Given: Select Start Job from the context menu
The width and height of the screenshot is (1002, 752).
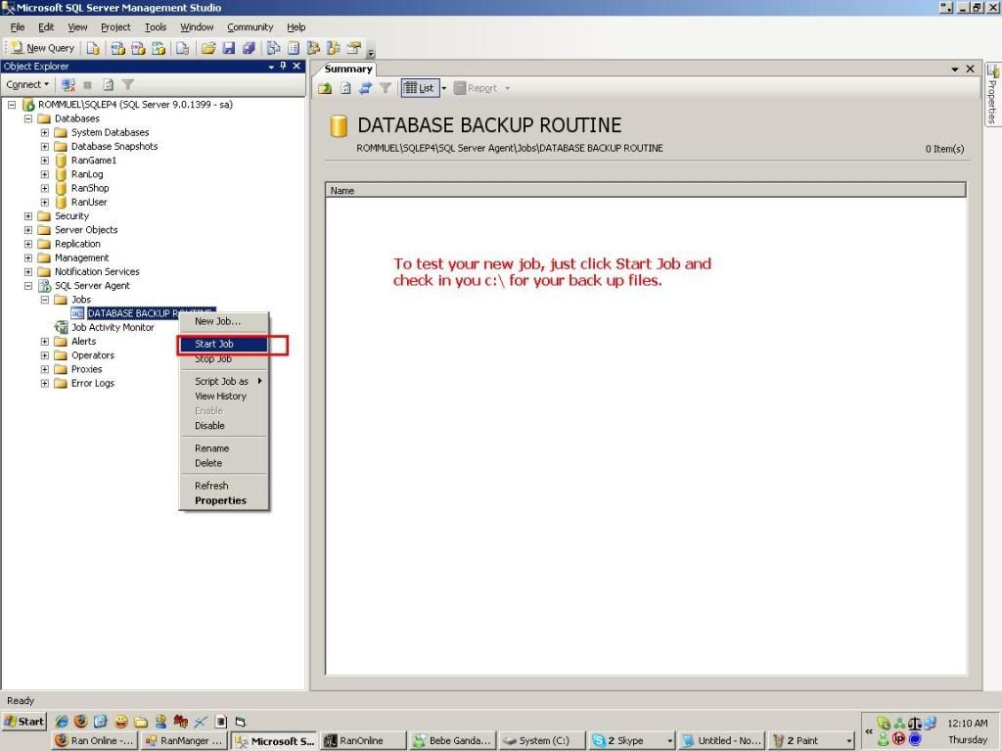Looking at the screenshot, I should pyautogui.click(x=223, y=344).
